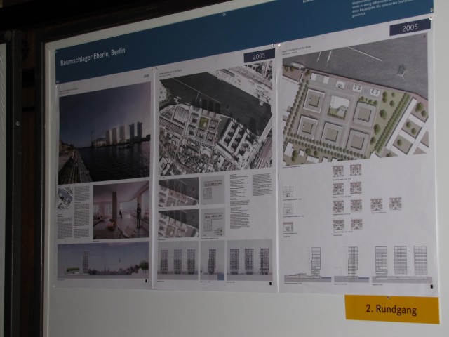The height and width of the screenshot is (337, 449).
Task: Select the upper model photo on the middle poster
Action: [178, 191]
